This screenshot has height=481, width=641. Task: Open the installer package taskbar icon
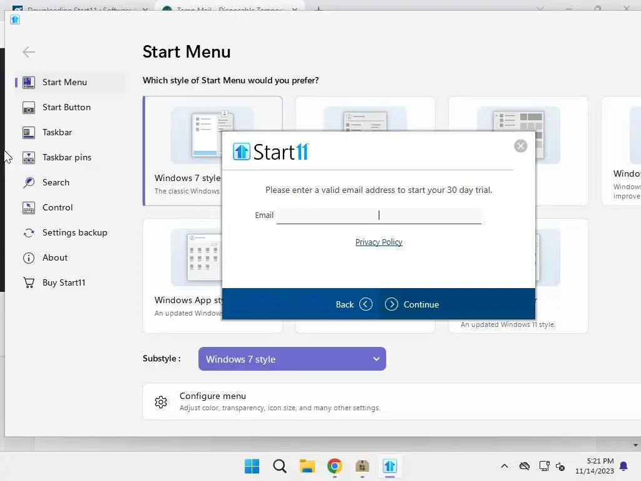tap(362, 466)
